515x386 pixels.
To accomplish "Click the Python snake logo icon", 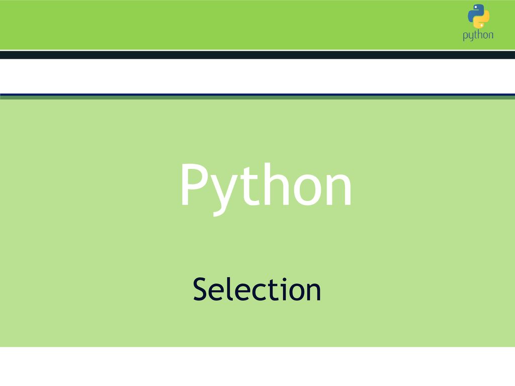I will (478, 16).
